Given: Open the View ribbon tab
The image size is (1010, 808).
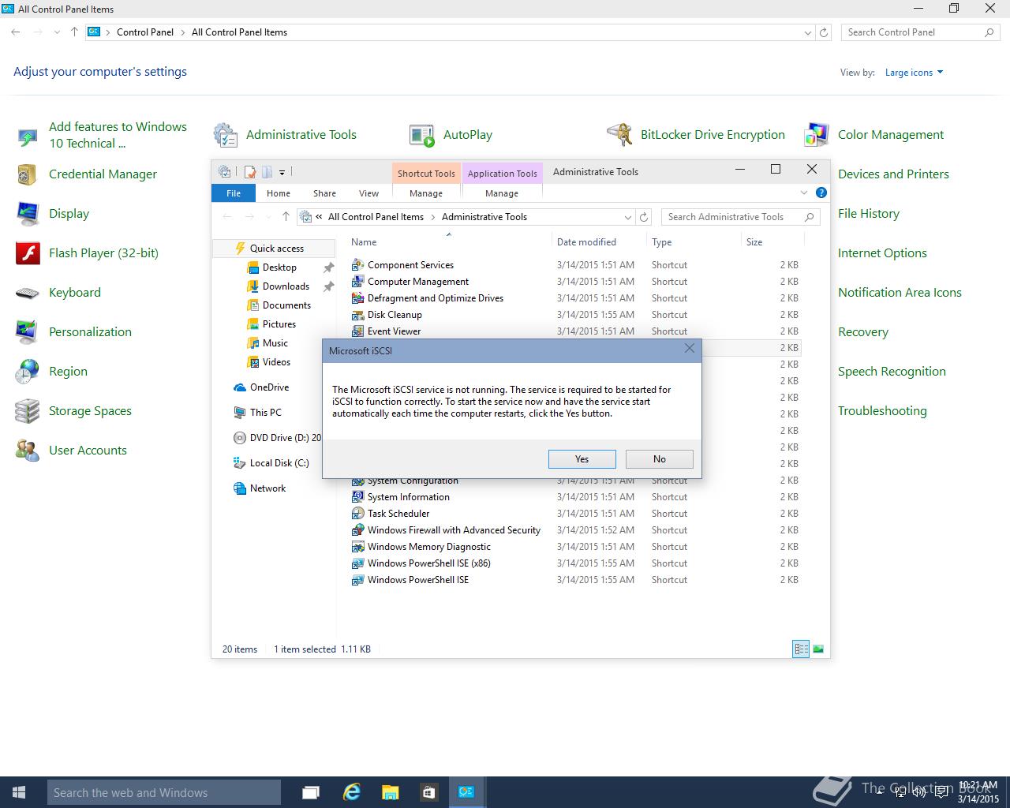Looking at the screenshot, I should (368, 193).
